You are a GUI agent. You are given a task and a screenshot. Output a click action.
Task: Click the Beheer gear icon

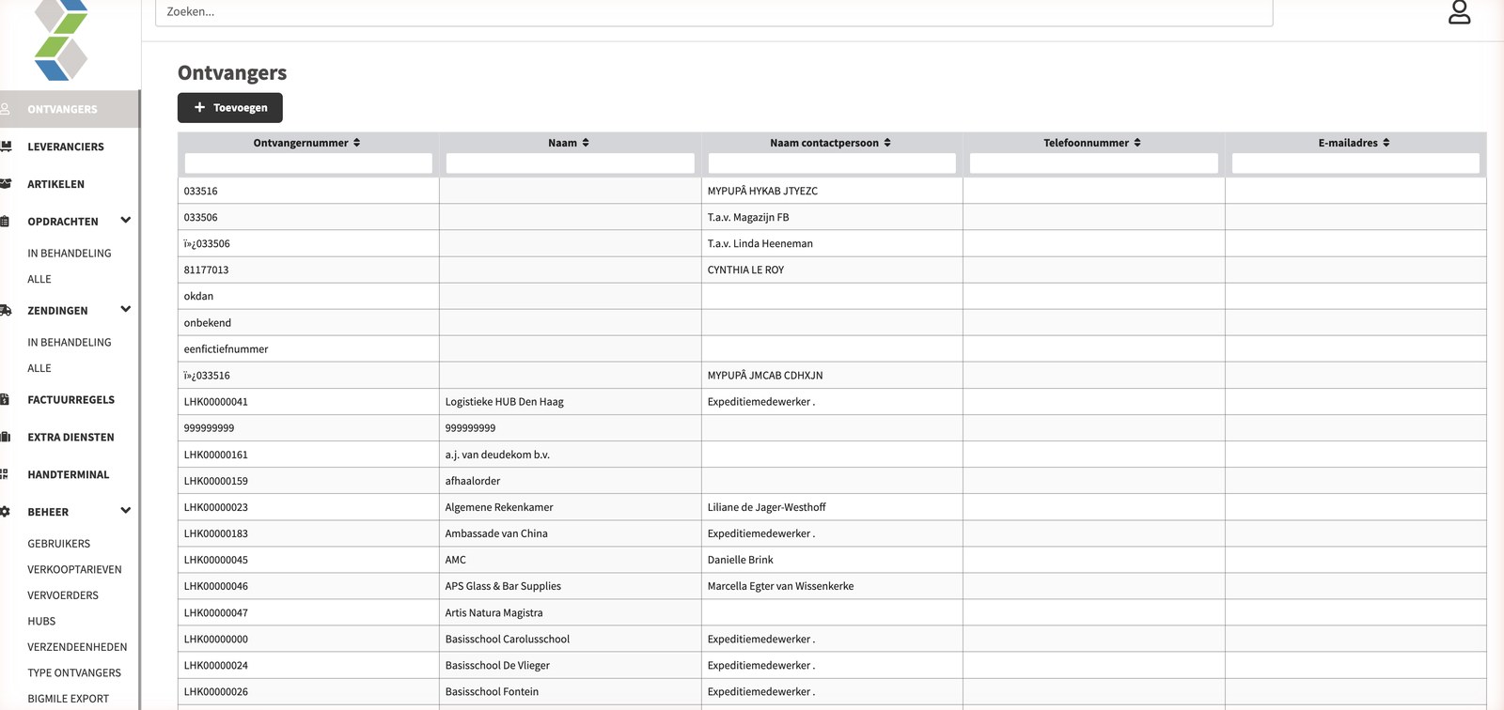pyautogui.click(x=6, y=512)
